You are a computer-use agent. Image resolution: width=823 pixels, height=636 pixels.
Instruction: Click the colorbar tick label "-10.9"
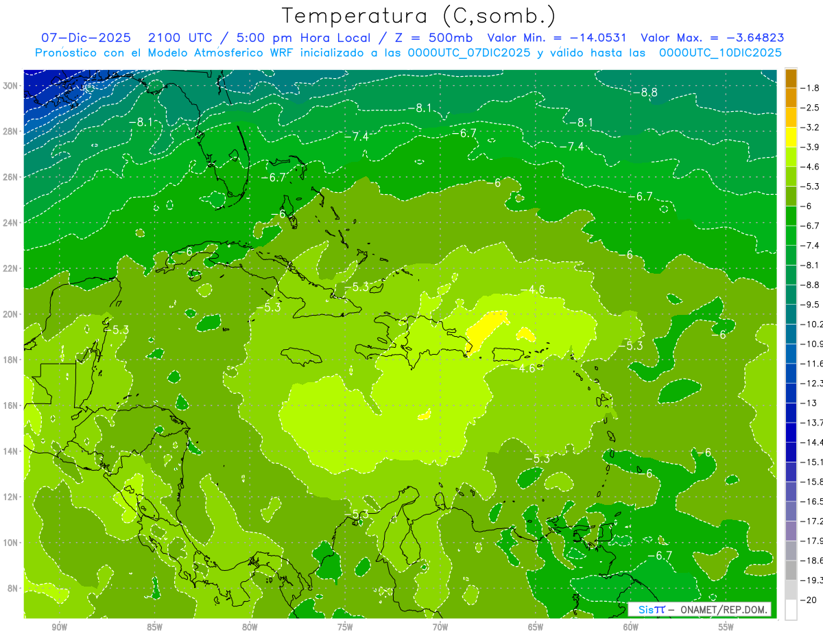(x=813, y=344)
